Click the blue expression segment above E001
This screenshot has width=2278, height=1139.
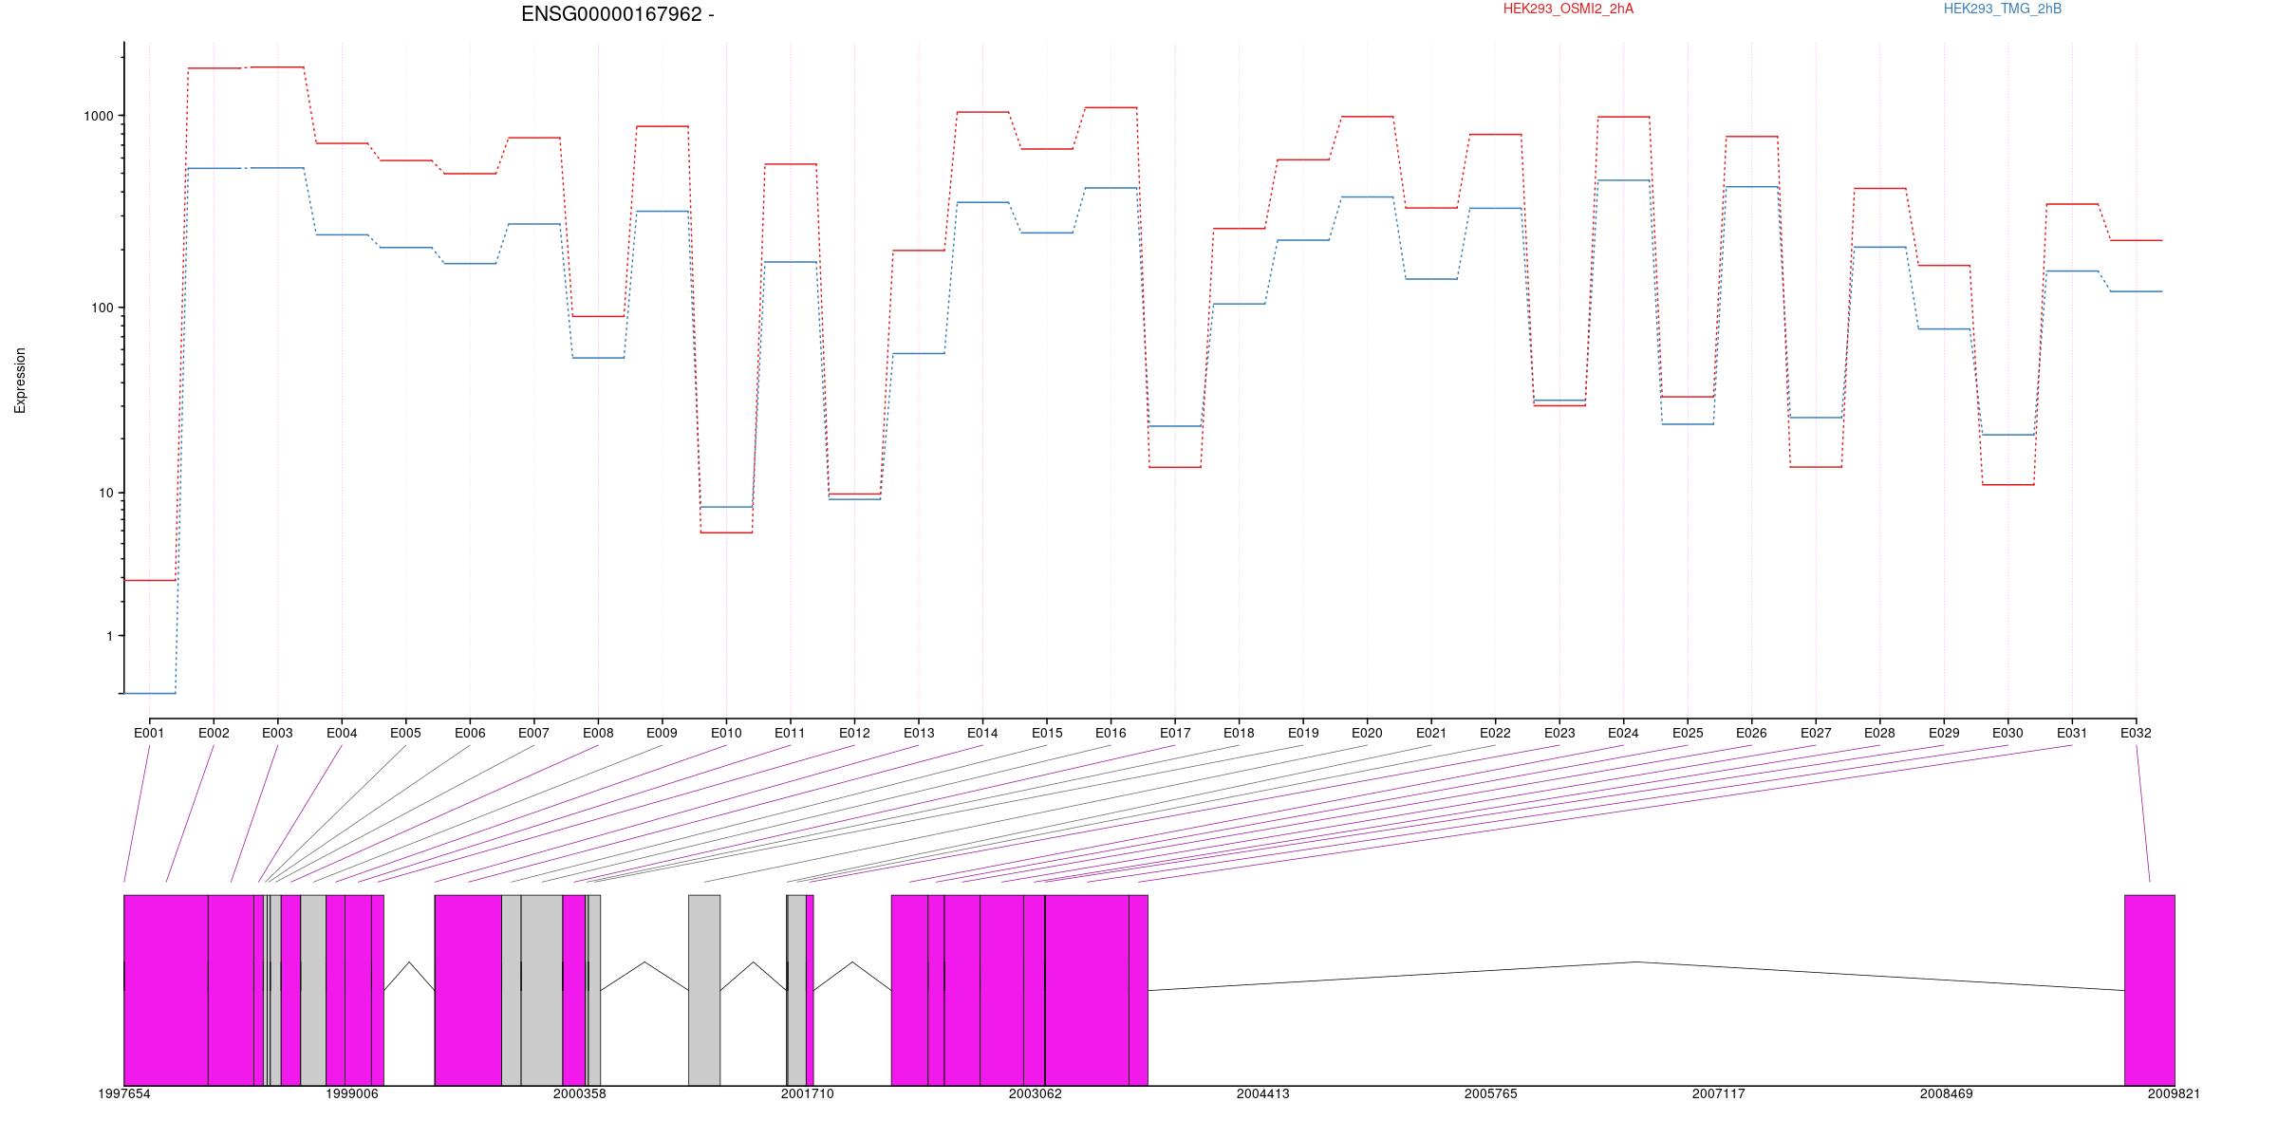pos(150,694)
